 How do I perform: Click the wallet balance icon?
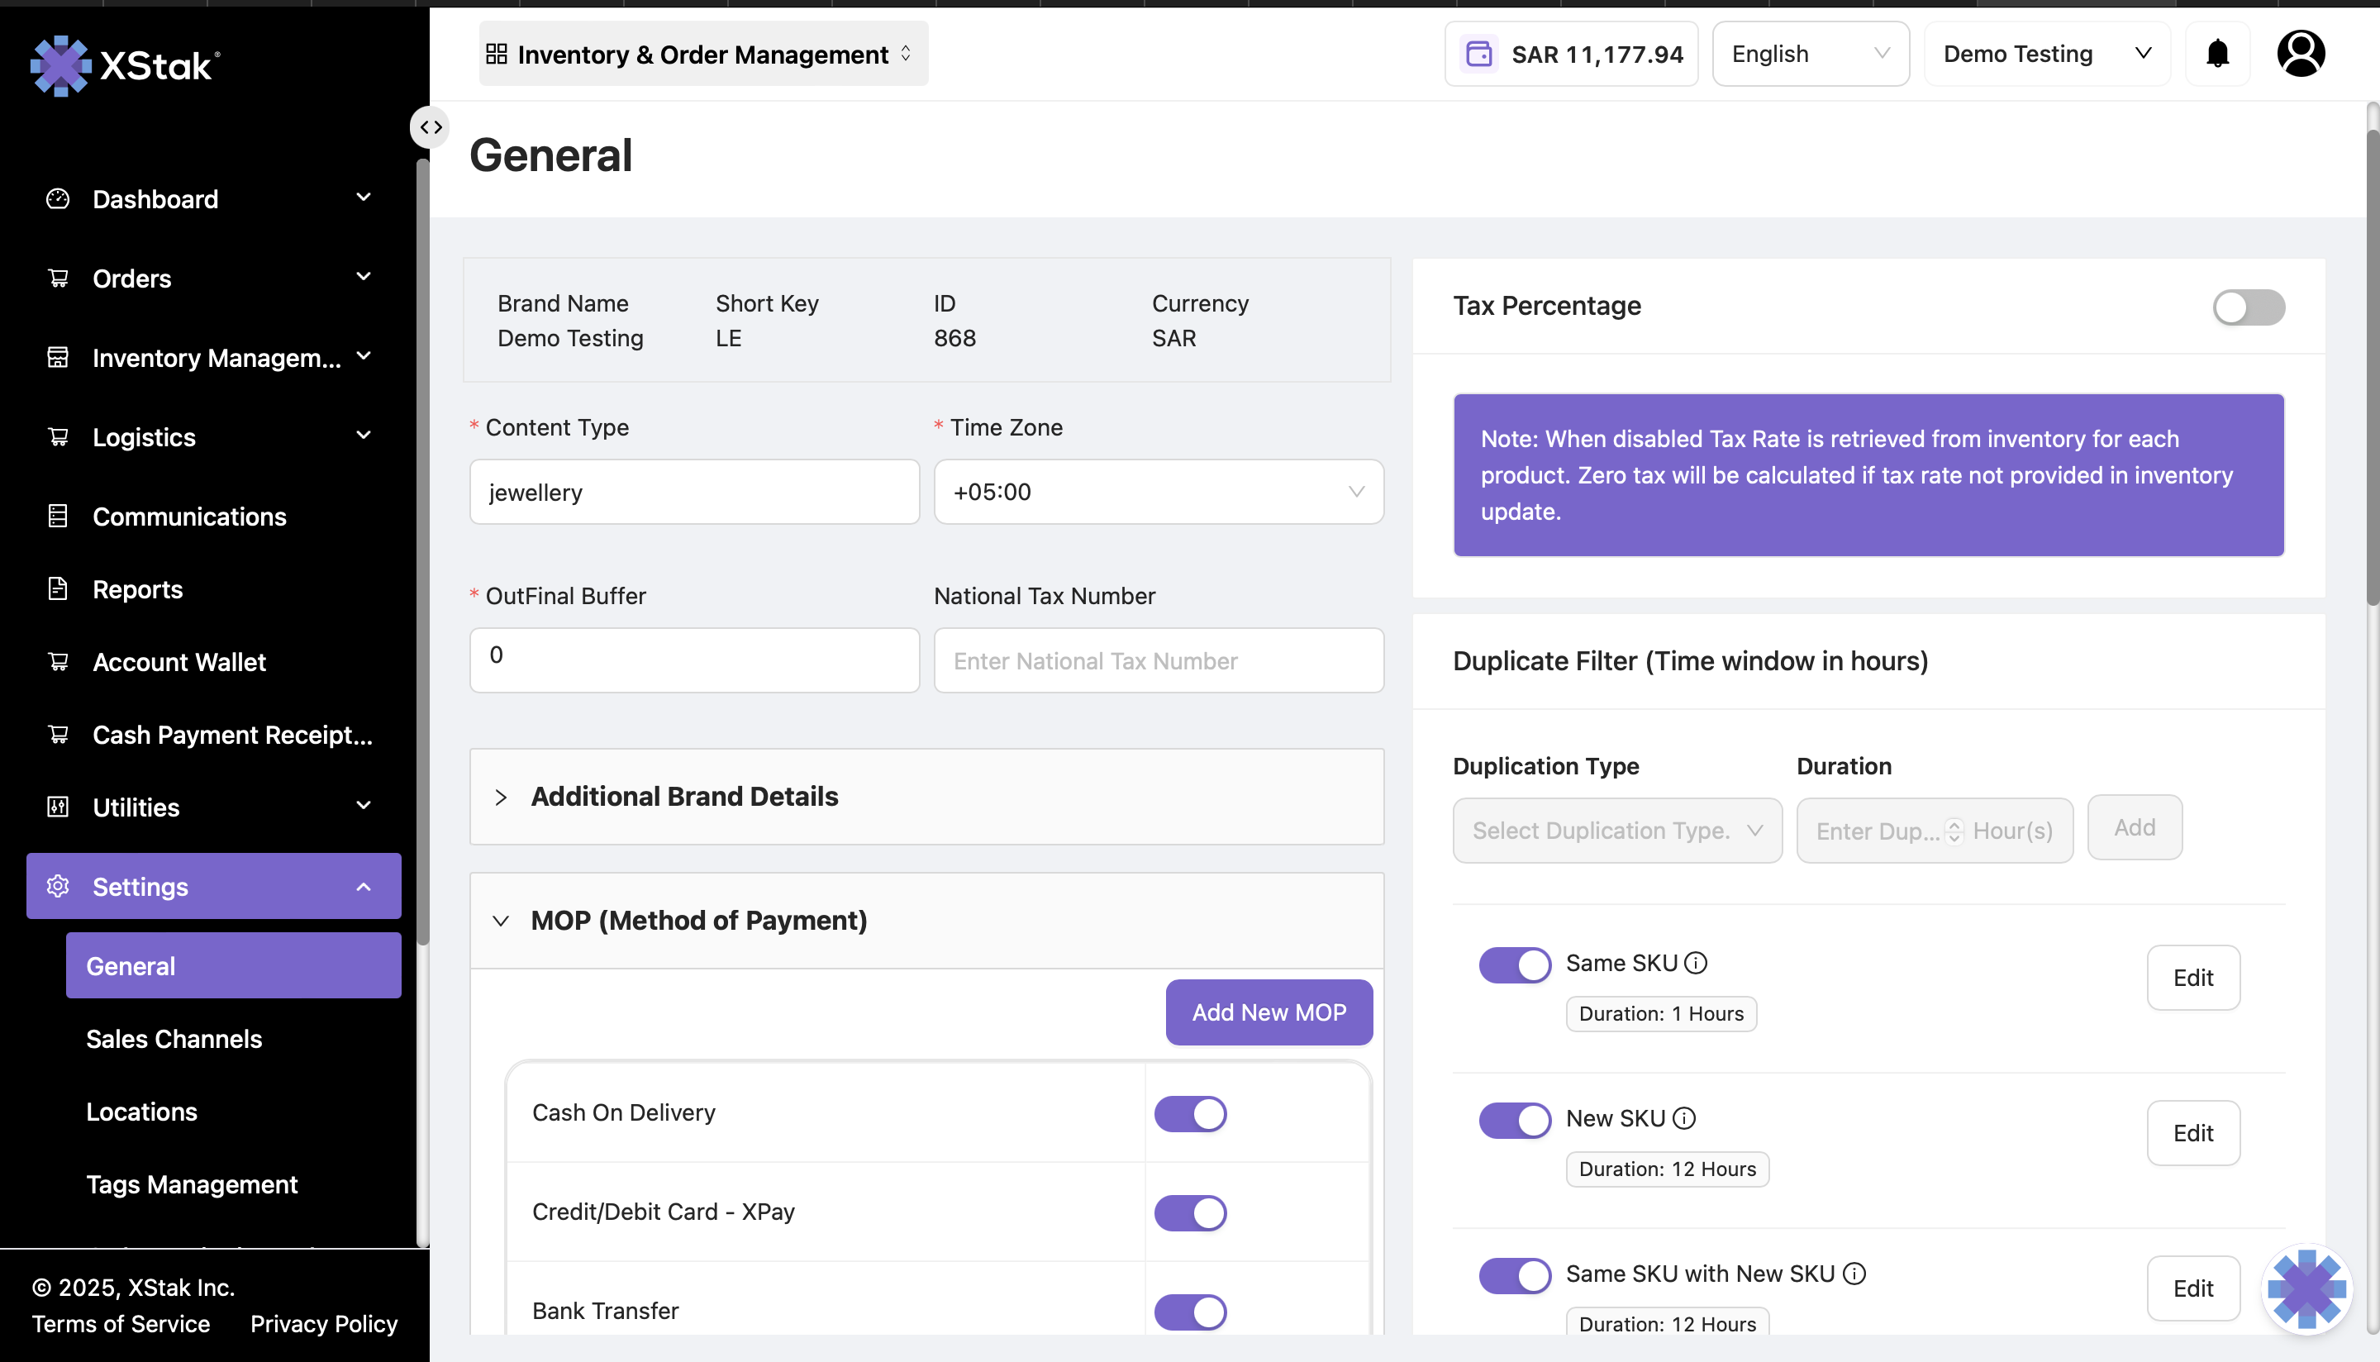[1478, 54]
